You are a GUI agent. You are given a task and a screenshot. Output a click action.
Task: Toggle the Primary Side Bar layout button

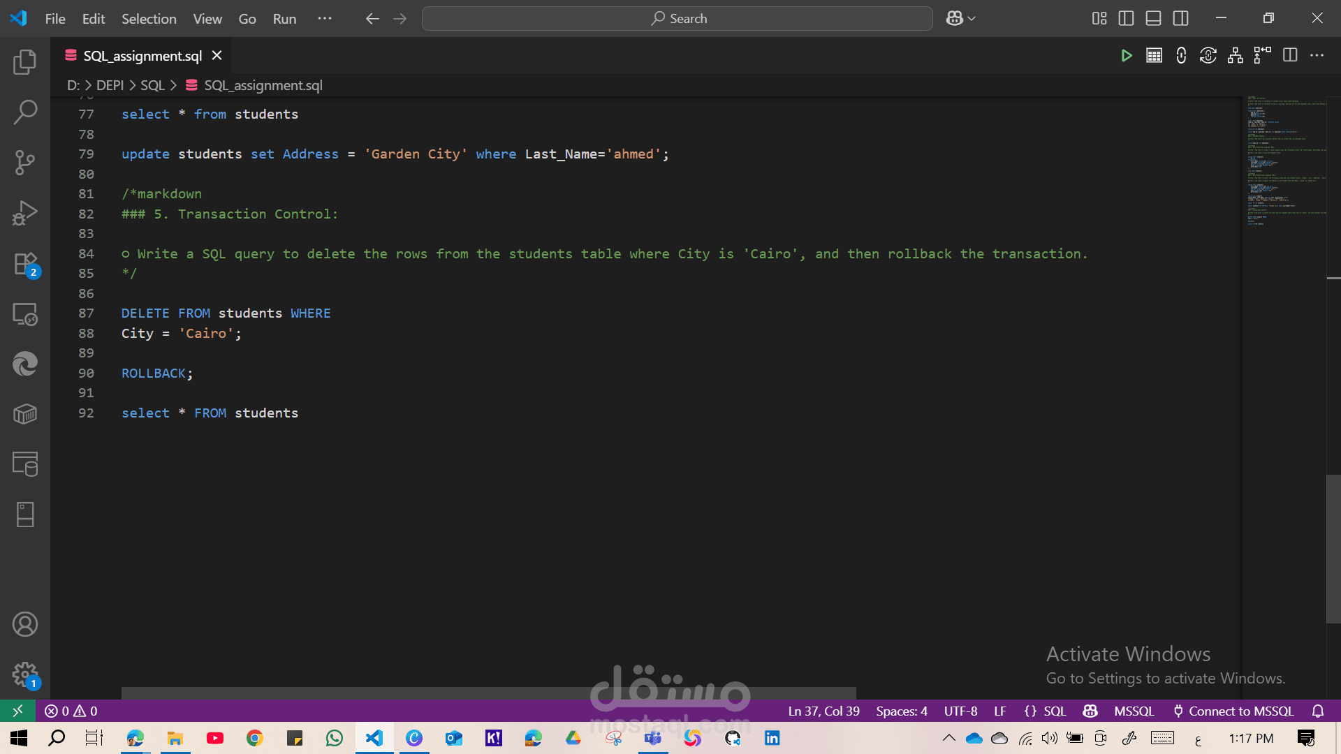(x=1126, y=19)
